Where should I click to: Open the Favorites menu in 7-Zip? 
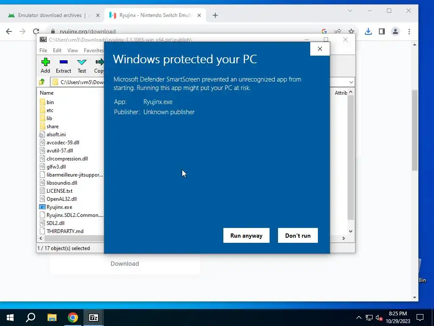tap(94, 50)
